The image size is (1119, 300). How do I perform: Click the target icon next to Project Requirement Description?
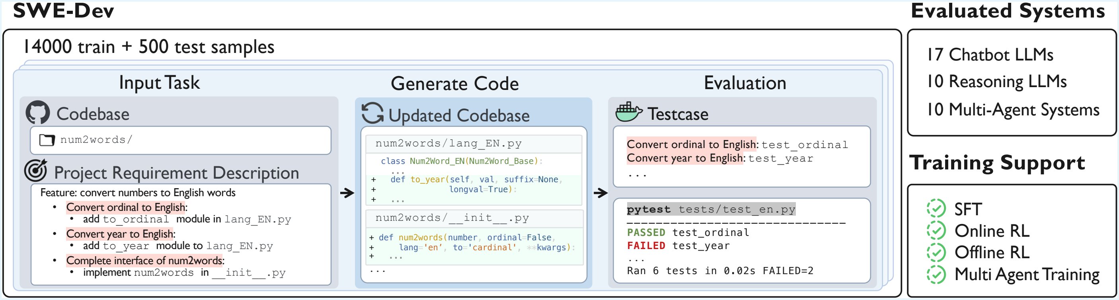[36, 171]
